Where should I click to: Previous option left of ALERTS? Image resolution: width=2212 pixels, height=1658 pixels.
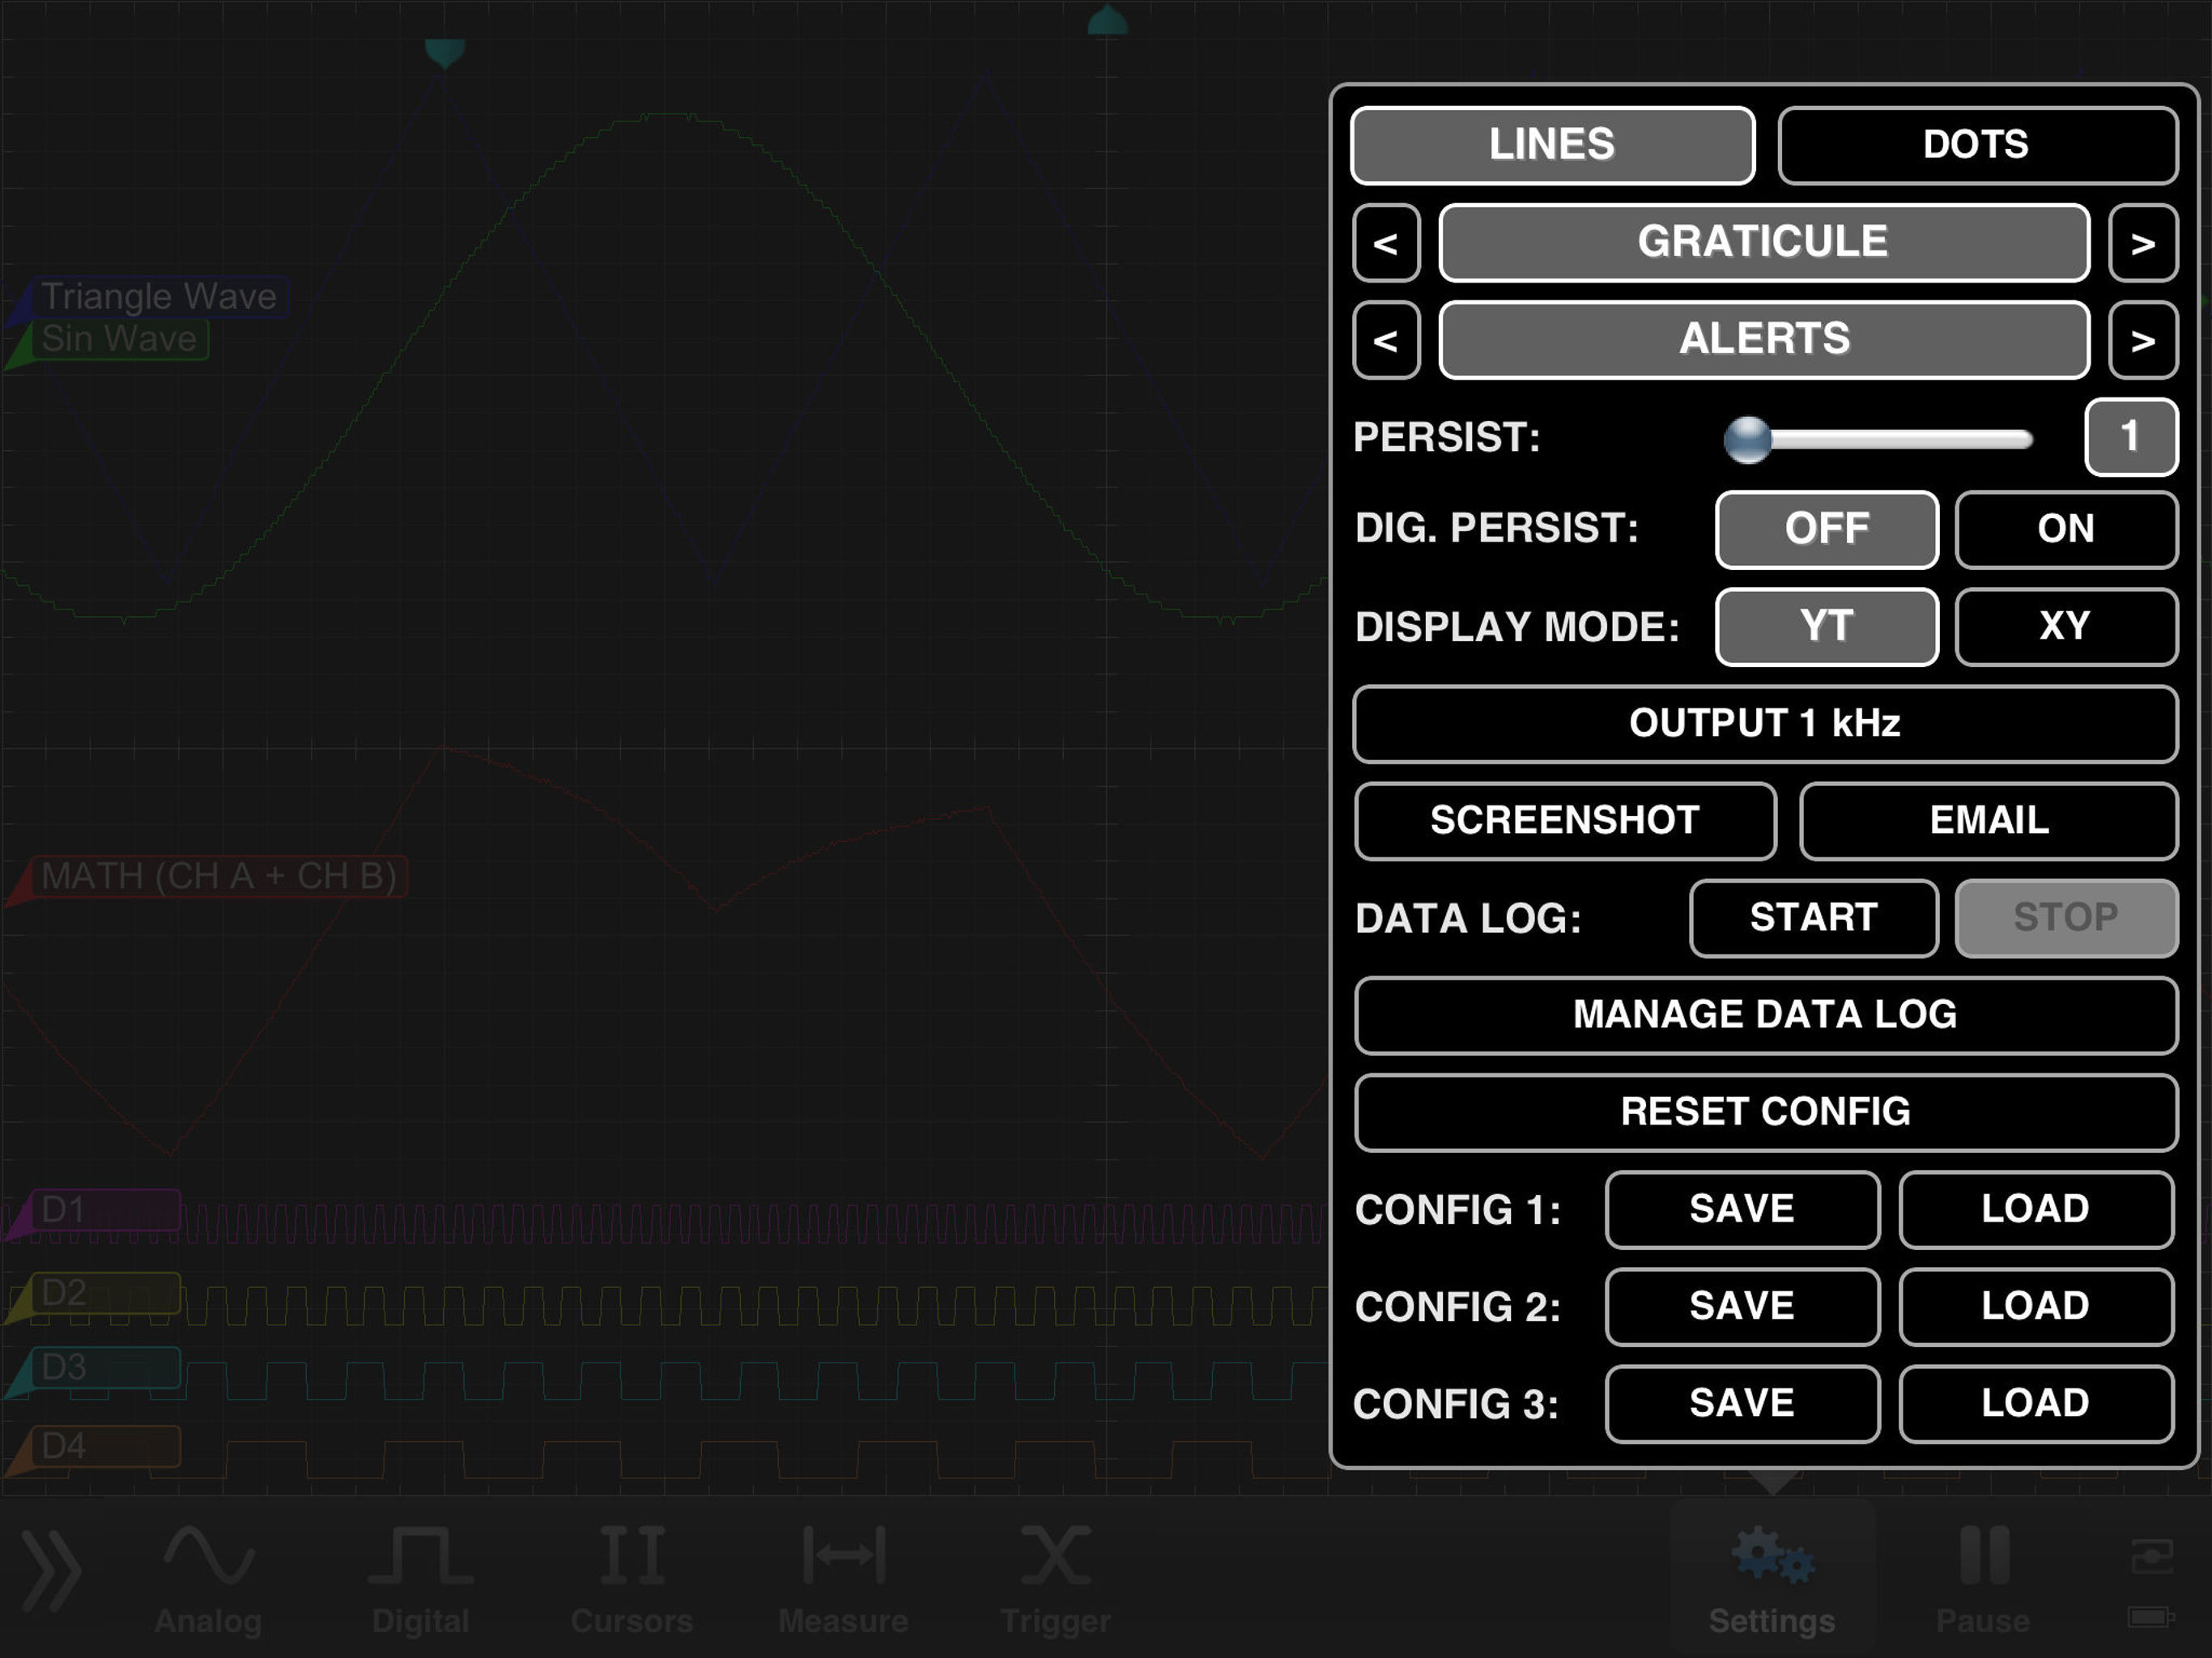point(1386,340)
